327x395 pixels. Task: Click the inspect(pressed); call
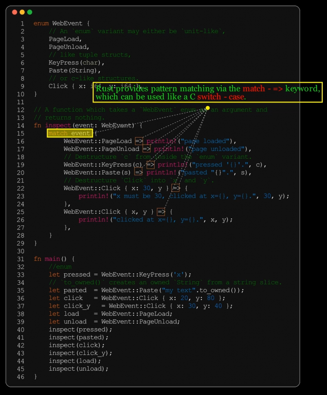point(80,329)
